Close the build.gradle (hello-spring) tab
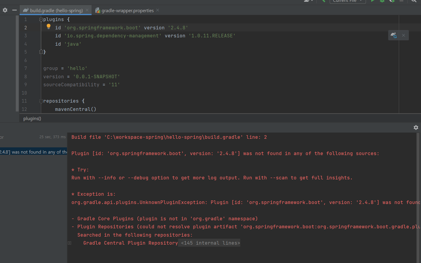The image size is (421, 263). tap(87, 10)
